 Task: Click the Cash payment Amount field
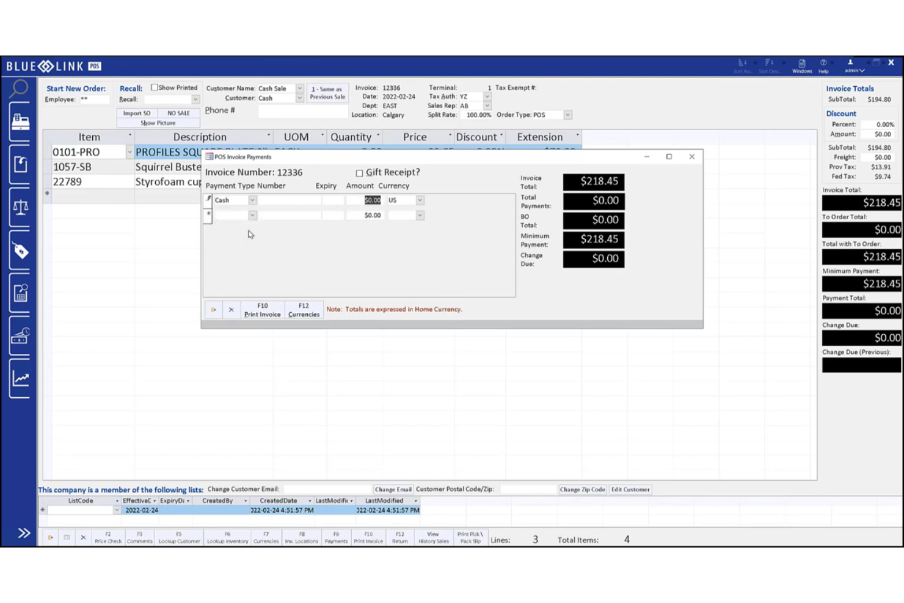364,200
